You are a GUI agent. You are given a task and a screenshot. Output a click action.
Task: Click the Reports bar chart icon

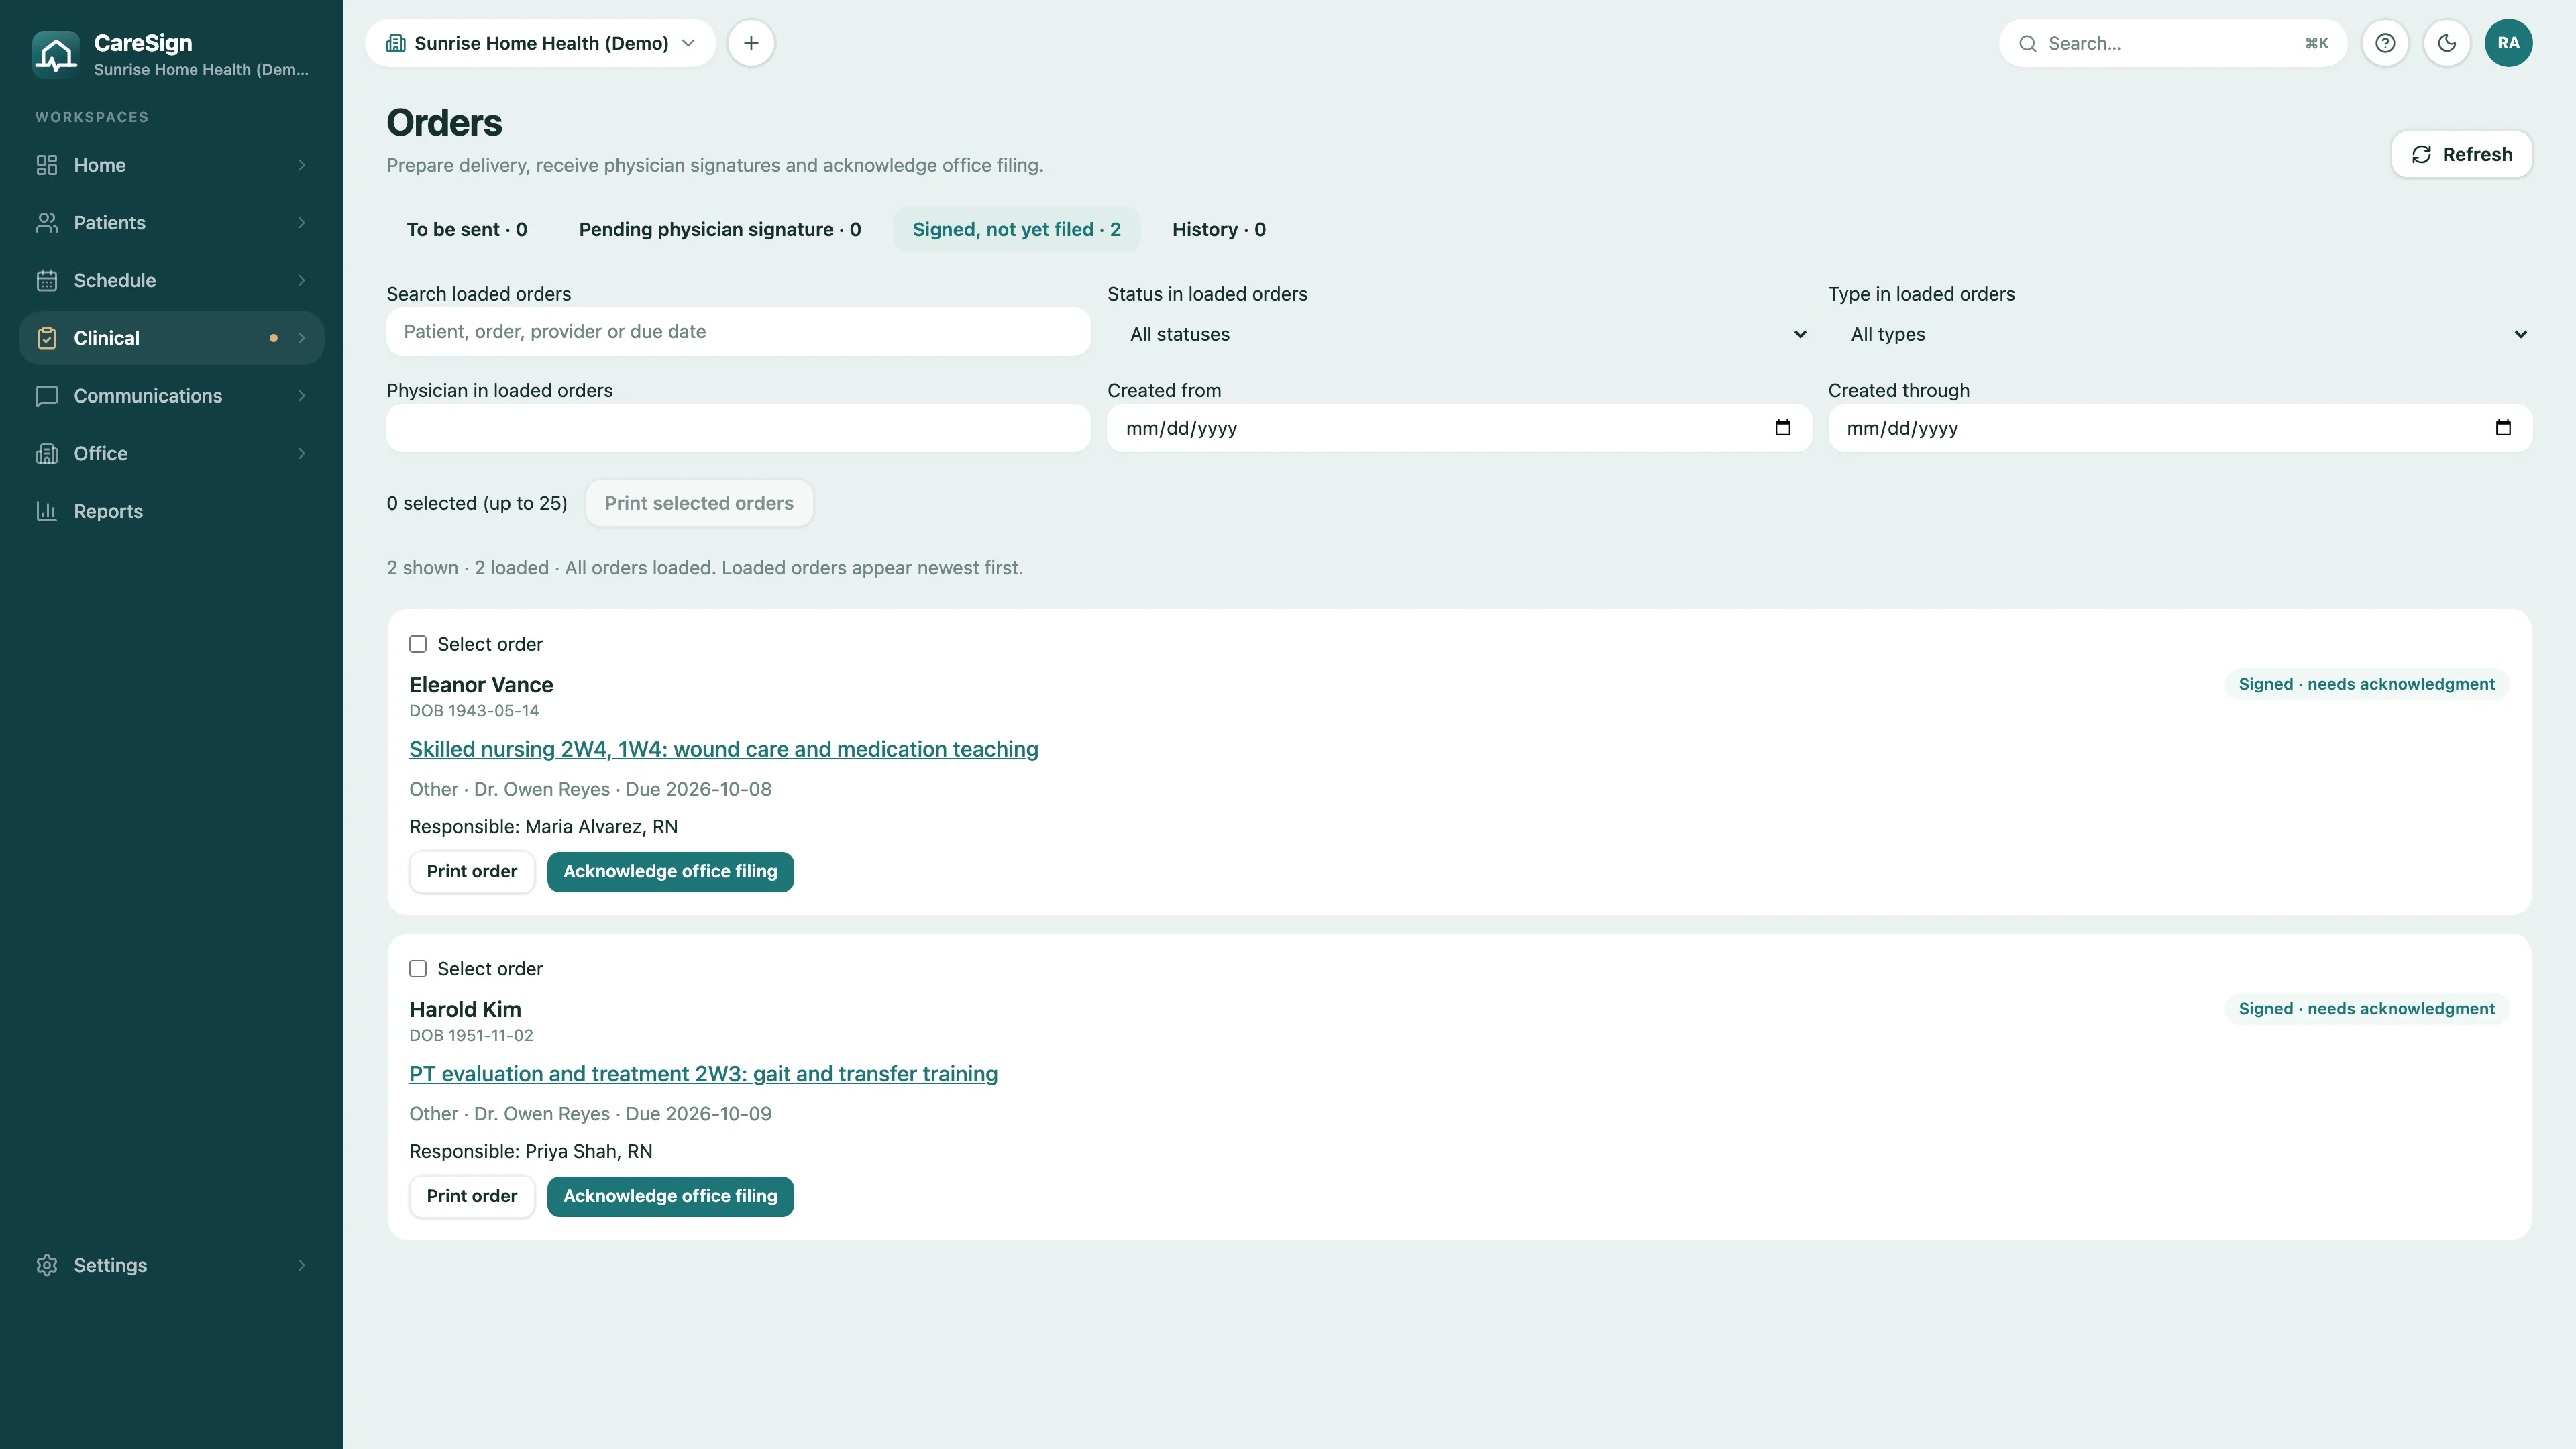(47, 511)
